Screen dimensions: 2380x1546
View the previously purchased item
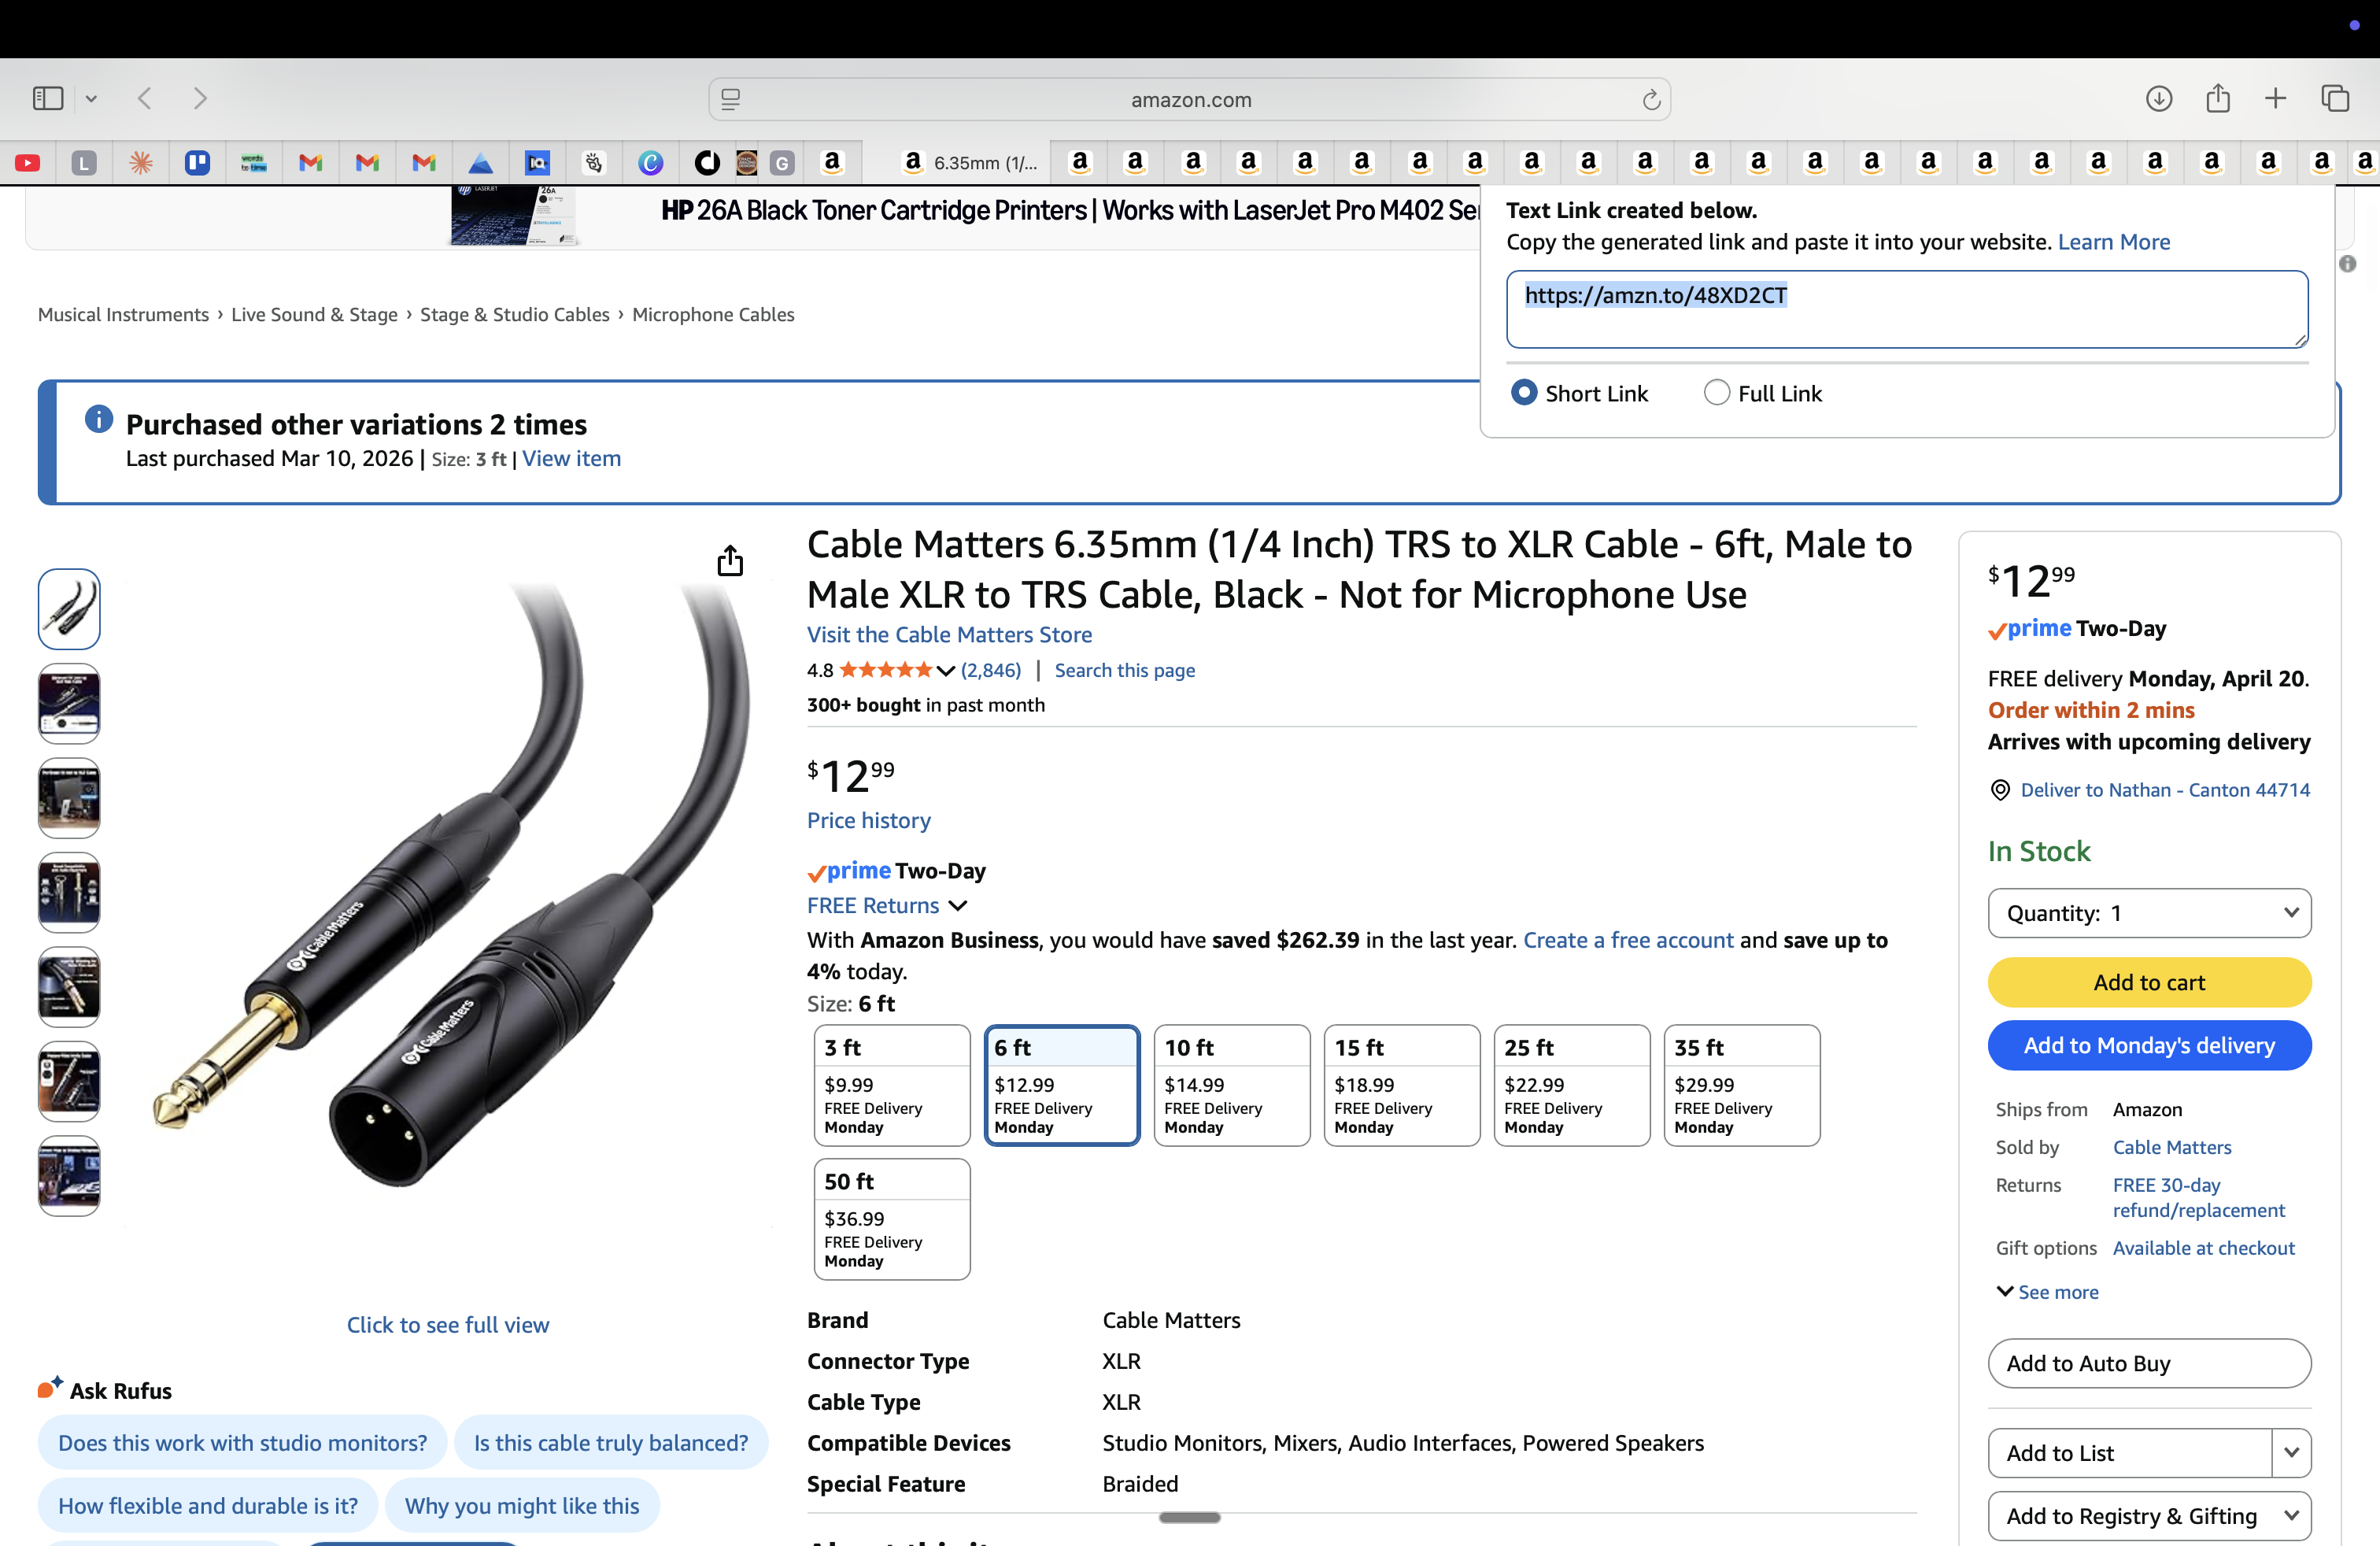(x=571, y=458)
